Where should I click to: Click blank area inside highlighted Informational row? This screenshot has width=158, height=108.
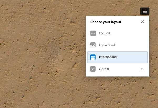(133, 57)
